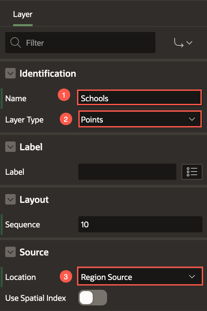Screen dimensions: 207x311
Task: Click the magnifier icon in the Filter box
Action: click(x=16, y=42)
